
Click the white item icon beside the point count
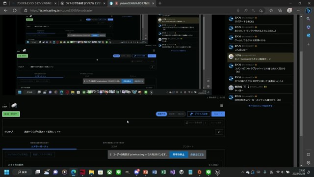(14, 105)
